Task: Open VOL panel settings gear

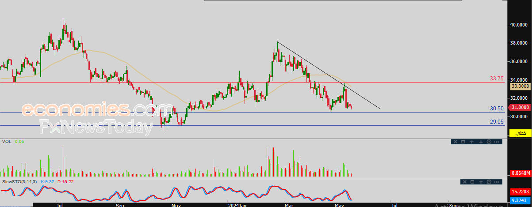Action: pos(489,142)
